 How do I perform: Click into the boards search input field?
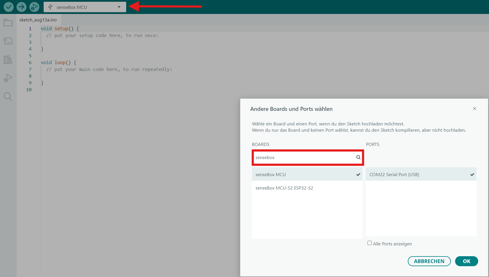pyautogui.click(x=303, y=158)
